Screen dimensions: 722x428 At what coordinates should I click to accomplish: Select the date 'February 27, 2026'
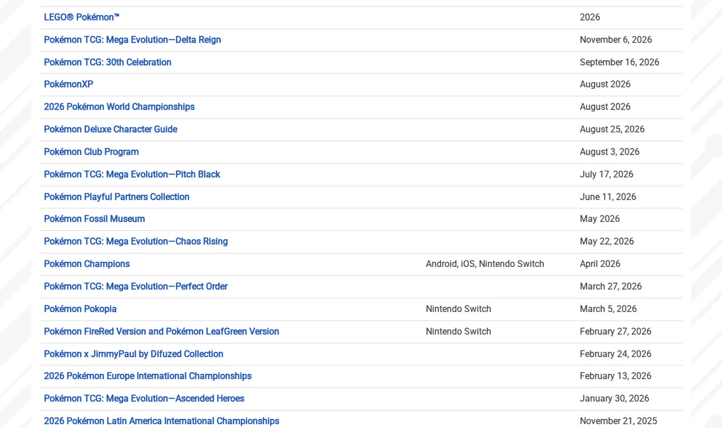pos(616,331)
